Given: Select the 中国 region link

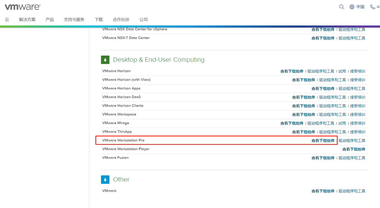Looking at the screenshot, I should (360, 7).
